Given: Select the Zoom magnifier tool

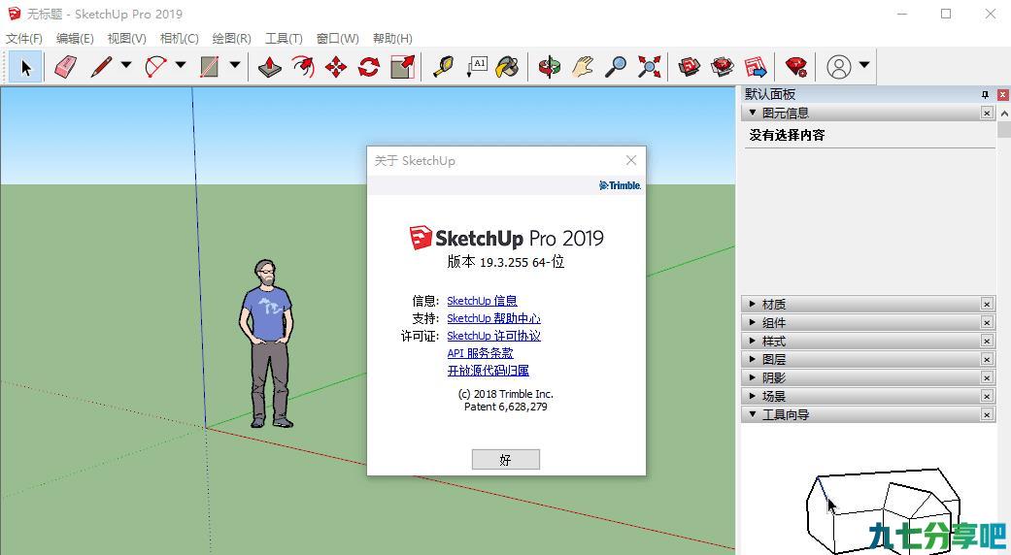Looking at the screenshot, I should click(x=615, y=67).
